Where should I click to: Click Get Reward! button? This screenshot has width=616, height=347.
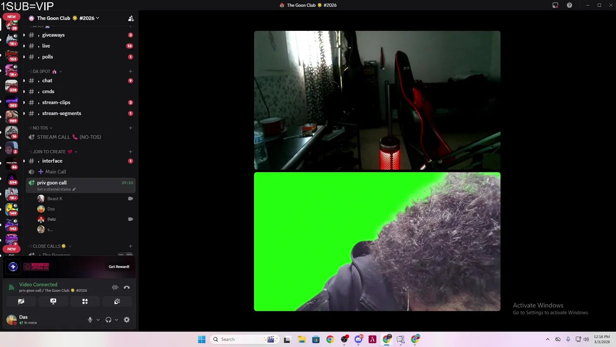(x=119, y=267)
